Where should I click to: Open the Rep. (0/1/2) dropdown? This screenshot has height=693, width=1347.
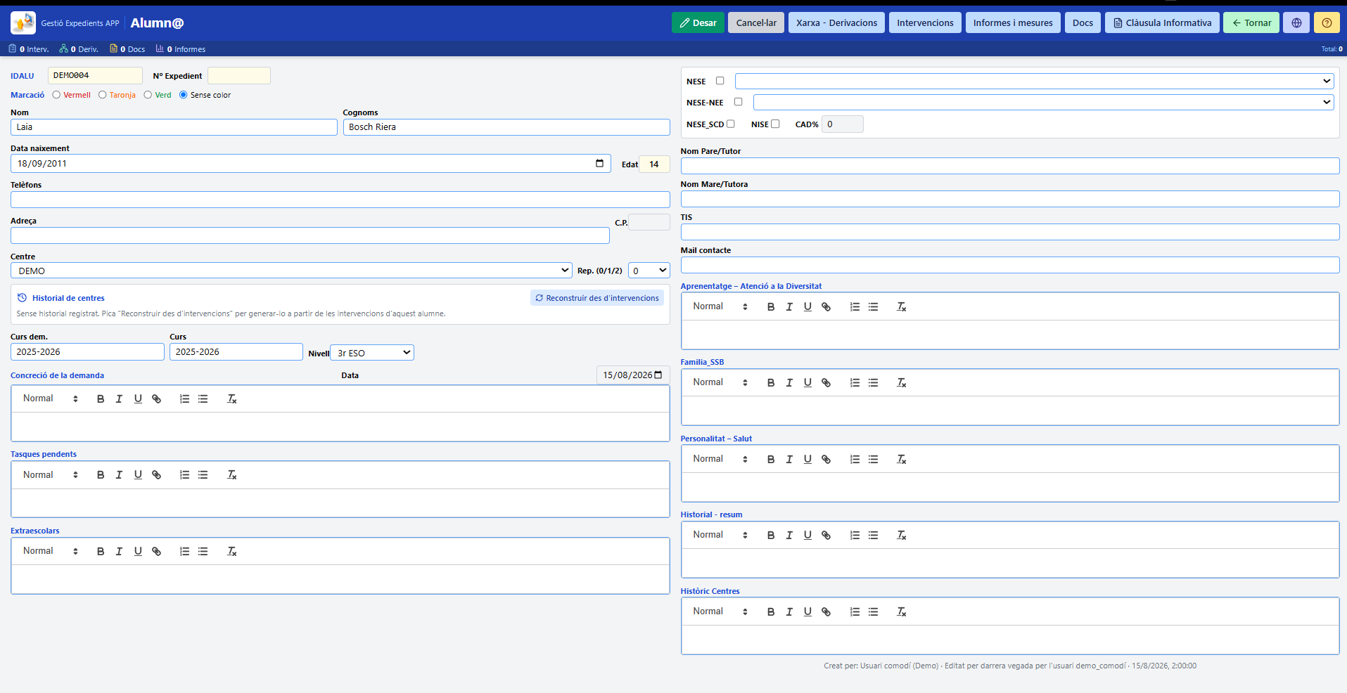649,271
